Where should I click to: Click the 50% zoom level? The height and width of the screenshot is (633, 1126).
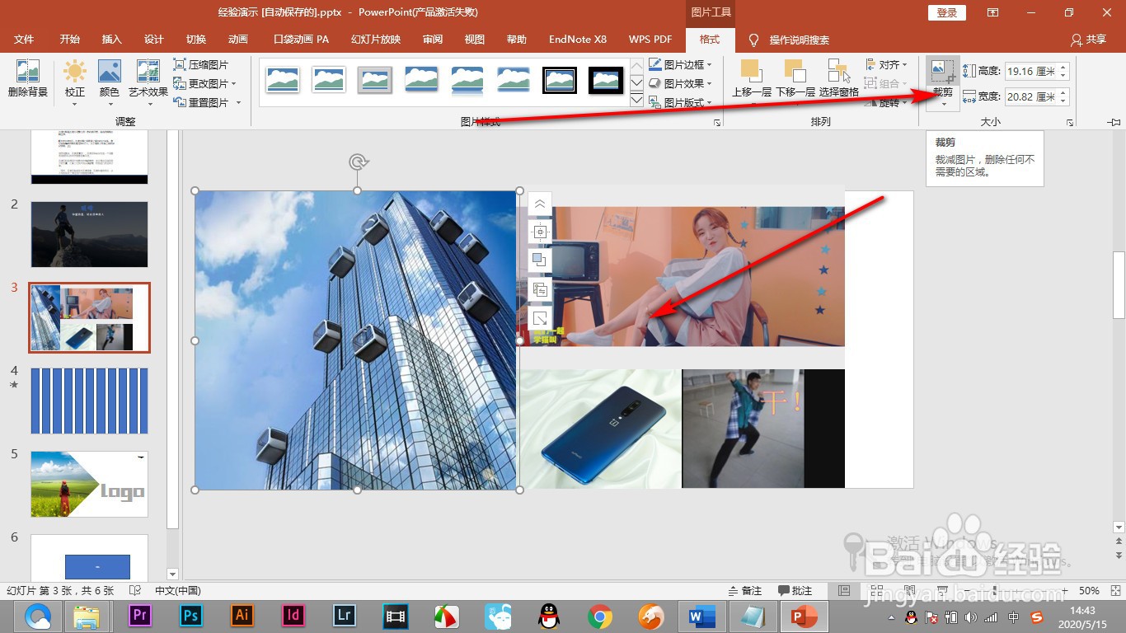click(1090, 590)
